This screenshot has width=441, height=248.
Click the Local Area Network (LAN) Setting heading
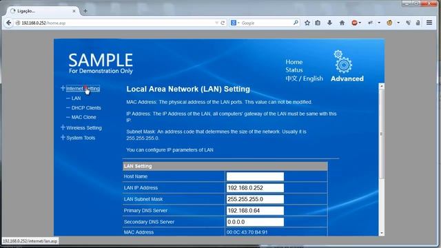point(188,89)
